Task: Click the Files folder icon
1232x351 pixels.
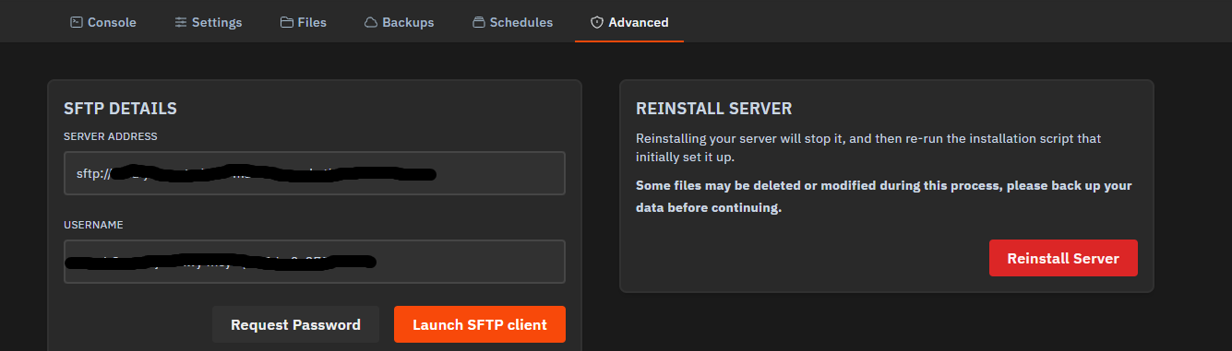Action: 287,22
